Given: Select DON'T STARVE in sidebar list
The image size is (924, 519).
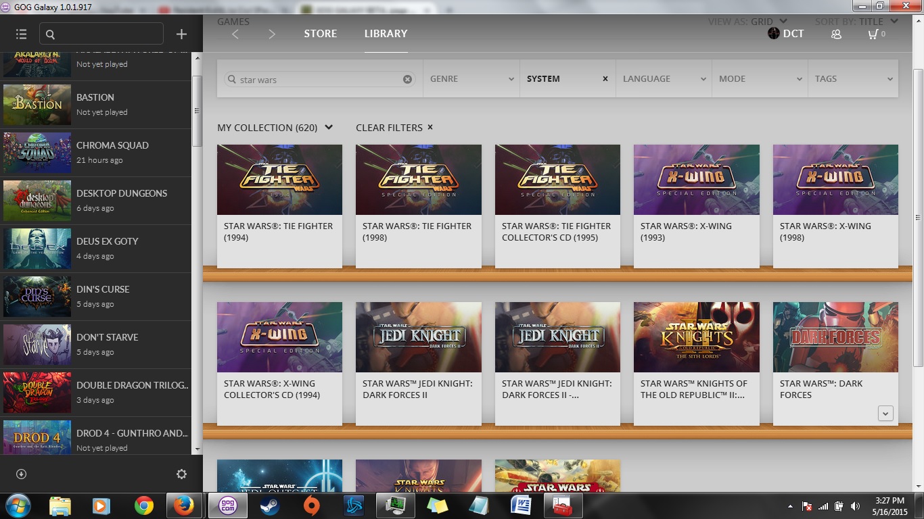Looking at the screenshot, I should click(96, 345).
